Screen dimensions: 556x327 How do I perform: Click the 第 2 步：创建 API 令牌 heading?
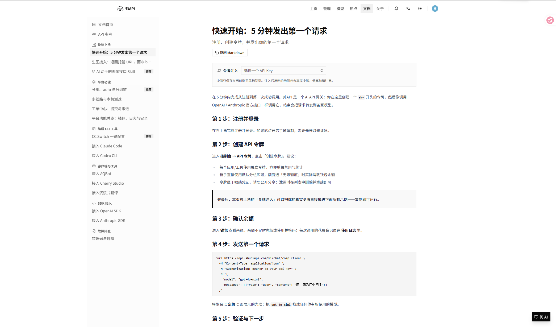238,144
